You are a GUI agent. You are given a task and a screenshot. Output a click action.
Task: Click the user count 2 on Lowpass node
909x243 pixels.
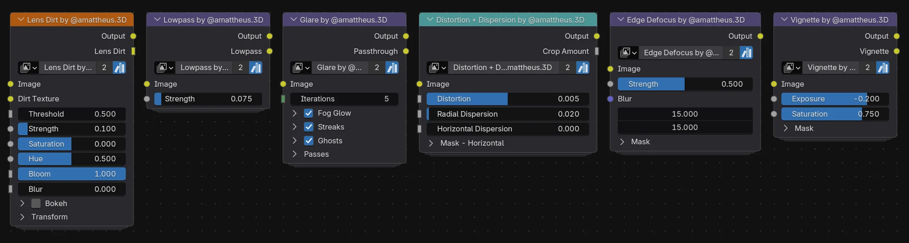(x=240, y=68)
